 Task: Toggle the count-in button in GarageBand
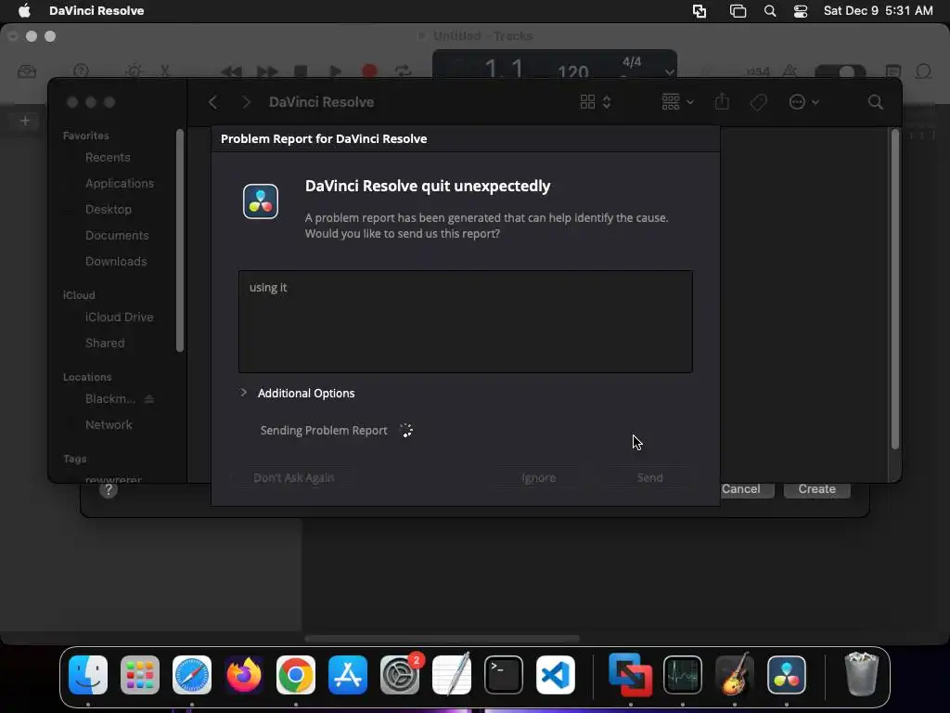coord(757,71)
